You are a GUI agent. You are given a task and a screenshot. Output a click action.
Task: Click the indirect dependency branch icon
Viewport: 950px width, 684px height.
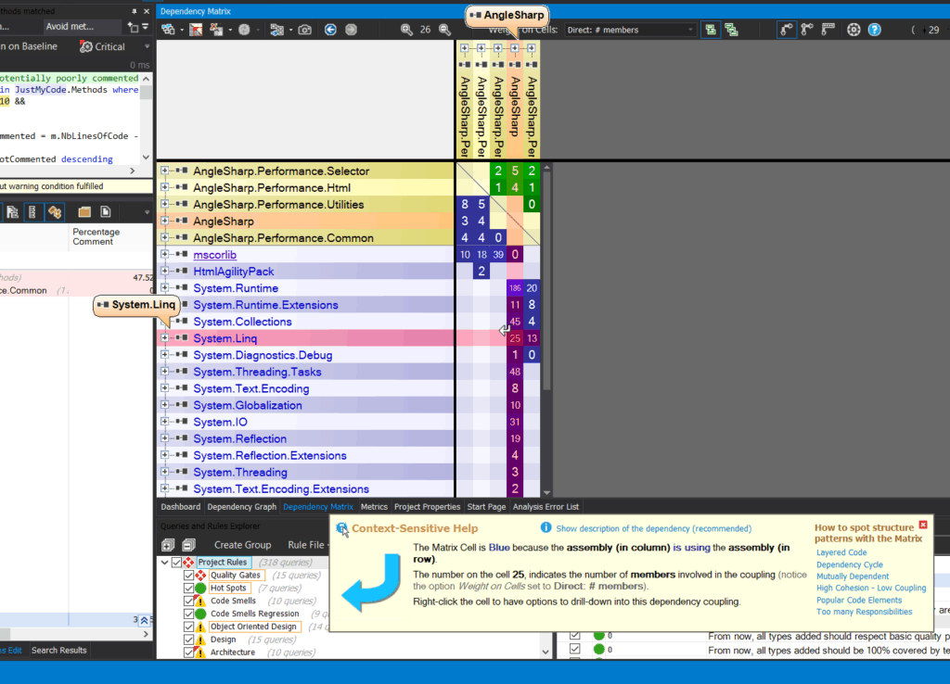click(x=807, y=30)
